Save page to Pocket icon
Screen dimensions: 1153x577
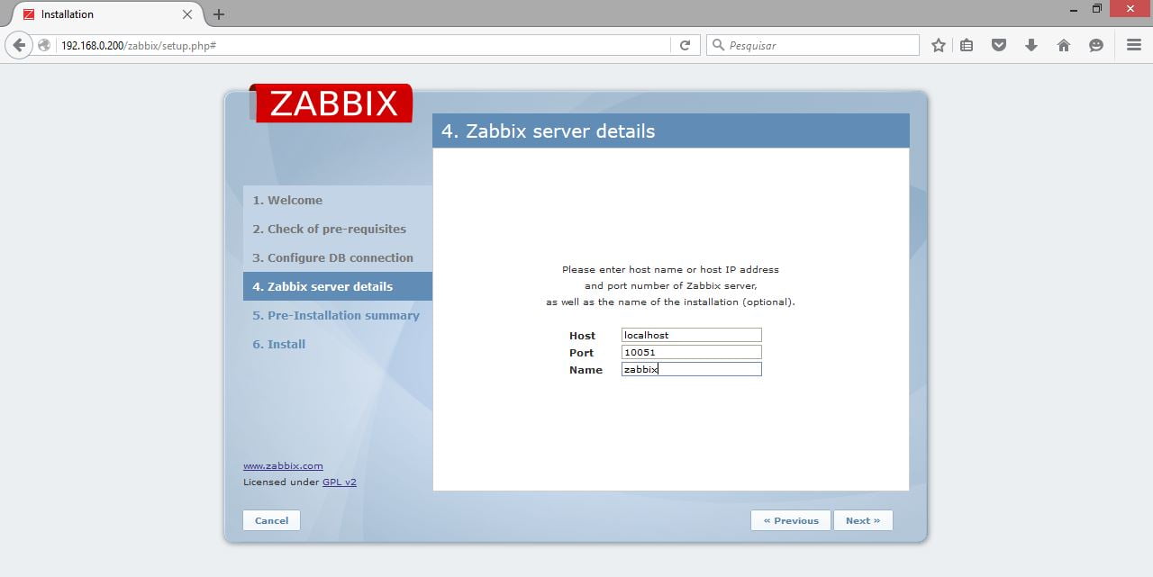coord(999,45)
